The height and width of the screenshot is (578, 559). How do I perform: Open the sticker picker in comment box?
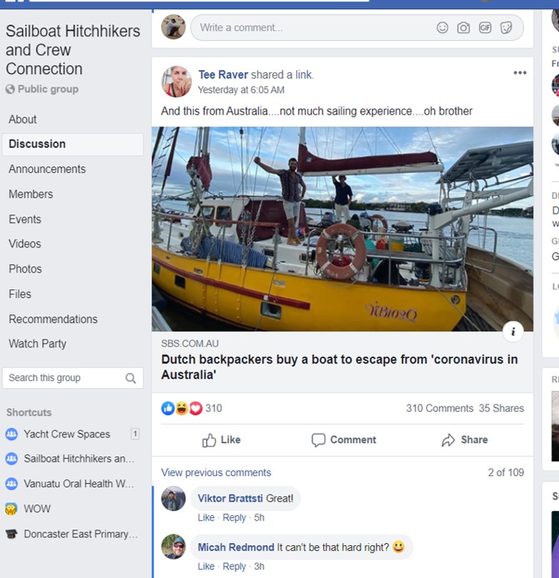tap(506, 28)
